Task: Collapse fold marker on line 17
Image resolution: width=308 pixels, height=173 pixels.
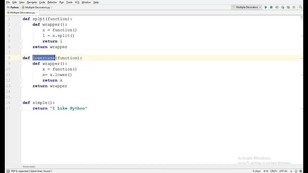Action: click(x=21, y=108)
